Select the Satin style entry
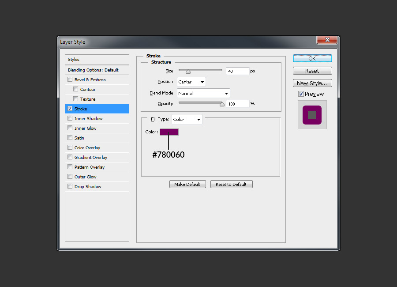397x287 pixels. click(79, 138)
